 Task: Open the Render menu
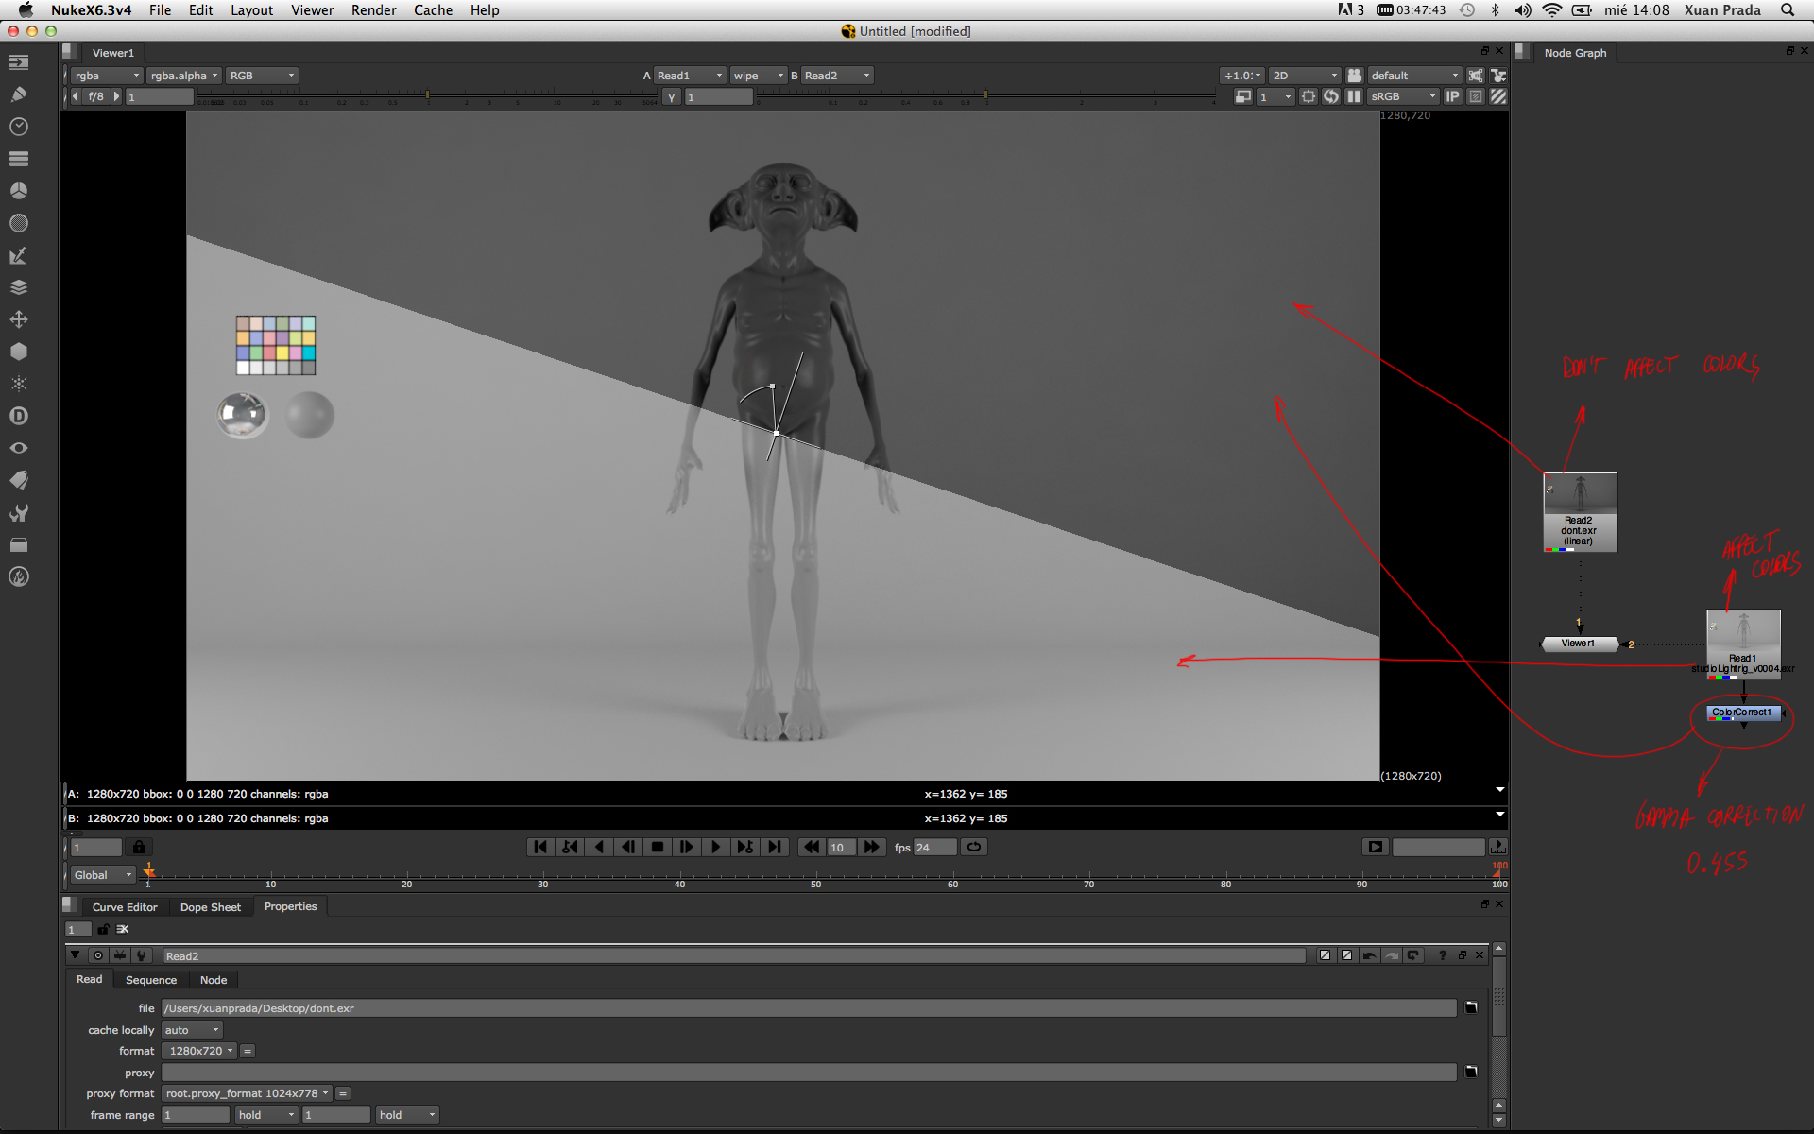[373, 10]
